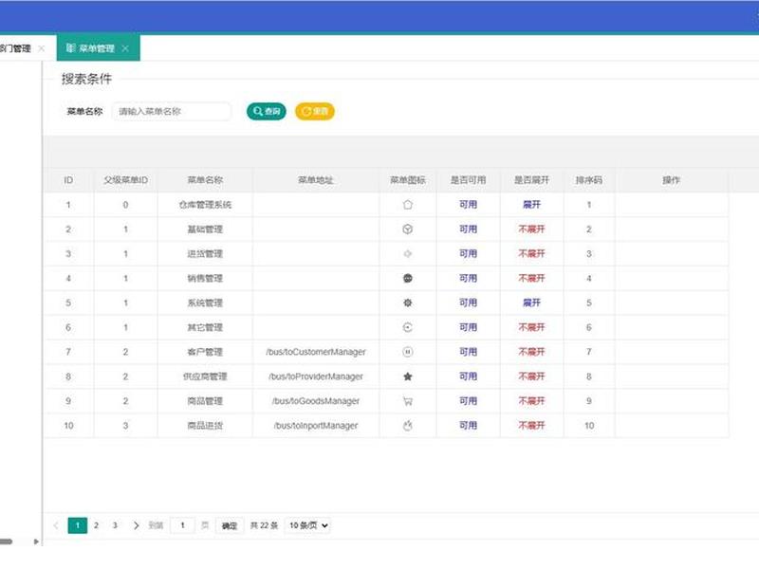Image resolution: width=759 pixels, height=569 pixels.
Task: Click the 商品进货 cell
Action: 205,425
